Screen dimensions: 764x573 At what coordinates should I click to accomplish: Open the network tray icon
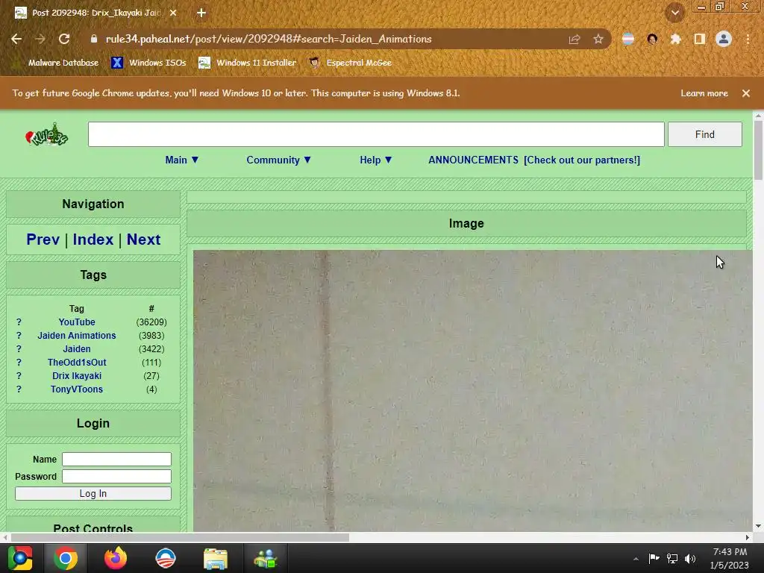(x=672, y=559)
